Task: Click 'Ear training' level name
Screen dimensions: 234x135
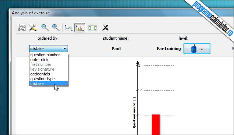Action: [x=169, y=49]
